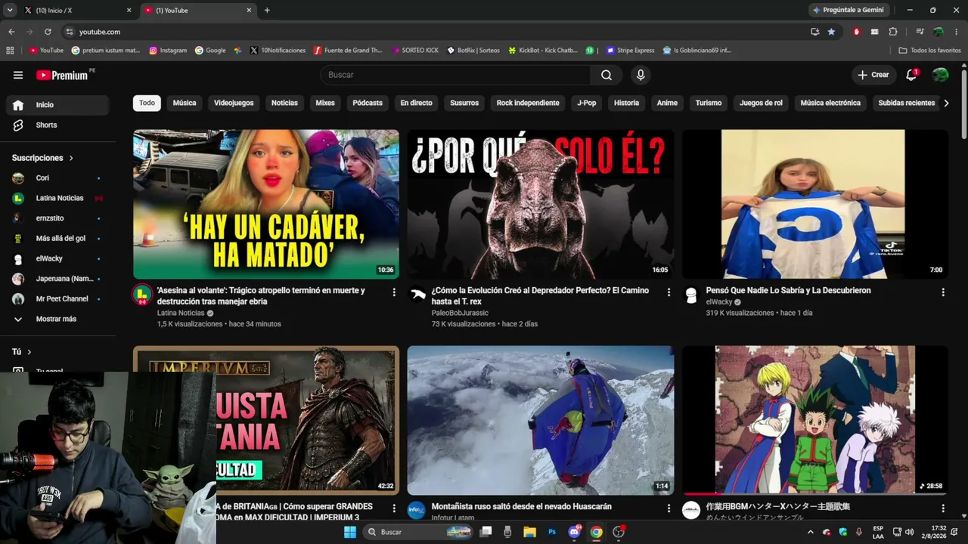Open the YouTube account avatar menu

941,75
